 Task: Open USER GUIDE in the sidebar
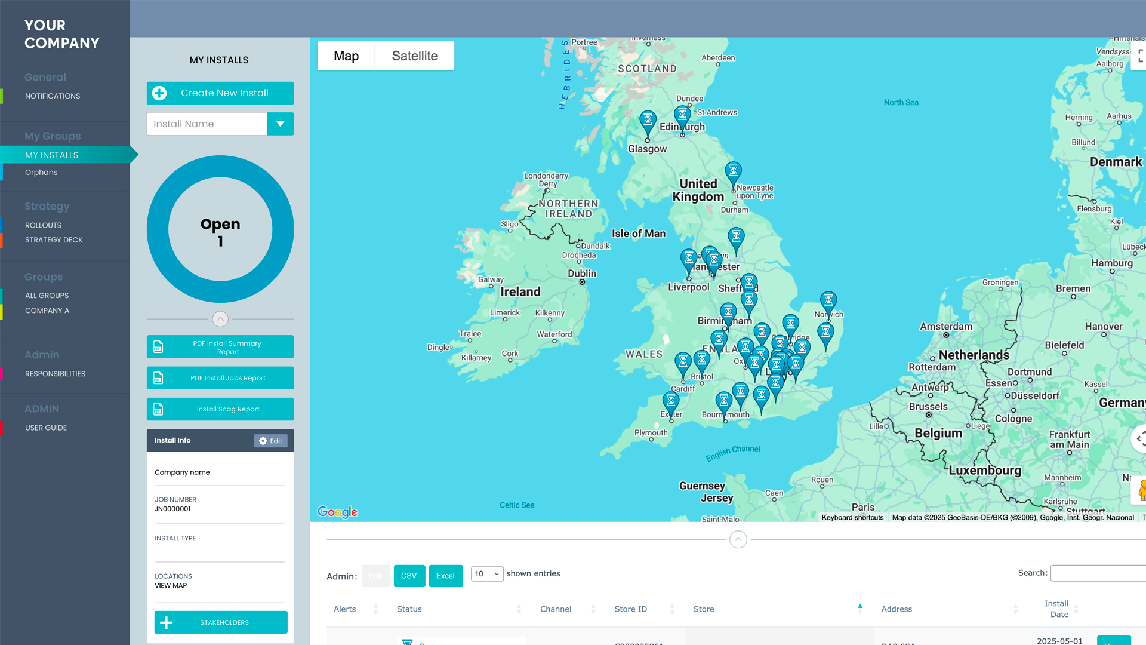tap(46, 428)
